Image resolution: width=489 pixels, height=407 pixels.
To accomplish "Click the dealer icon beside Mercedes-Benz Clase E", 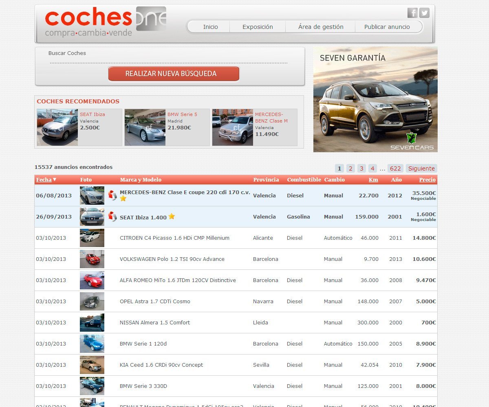I will [112, 195].
